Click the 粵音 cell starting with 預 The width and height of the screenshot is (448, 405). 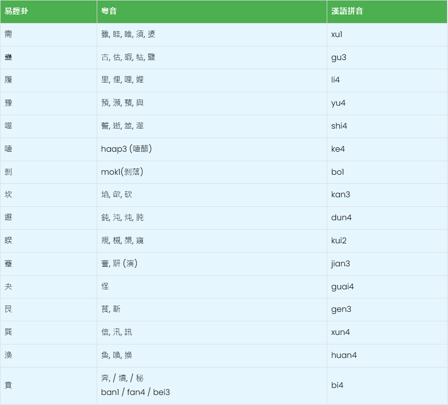212,103
